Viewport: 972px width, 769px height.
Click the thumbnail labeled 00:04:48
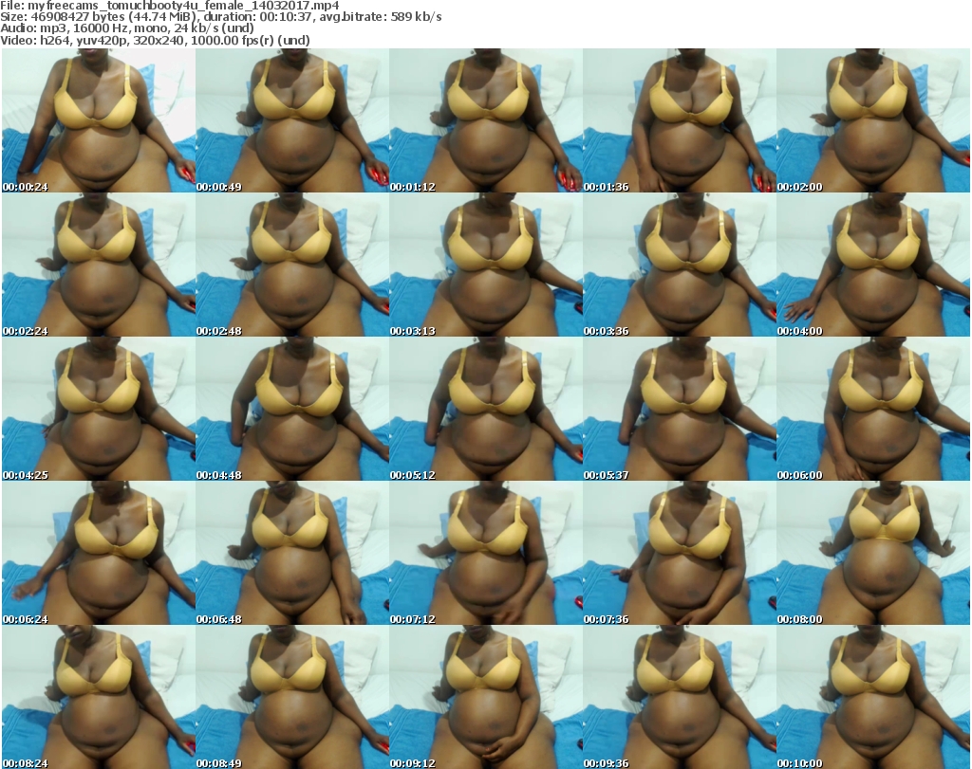292,409
